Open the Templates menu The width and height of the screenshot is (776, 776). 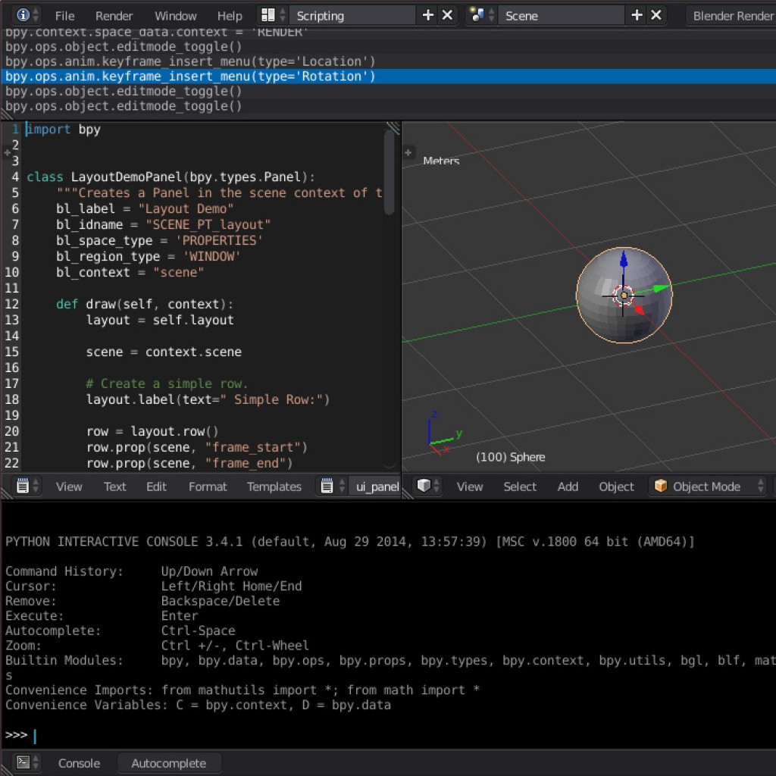tap(274, 487)
